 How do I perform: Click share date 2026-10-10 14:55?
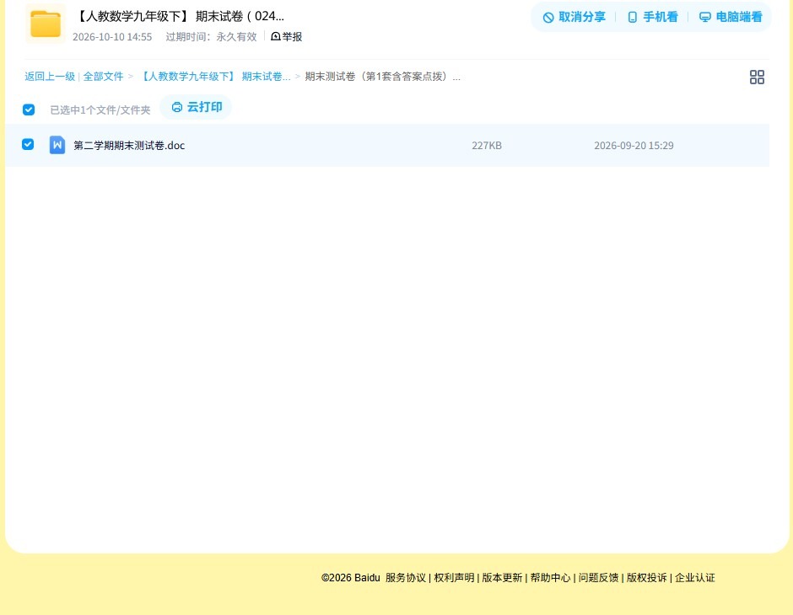[112, 37]
